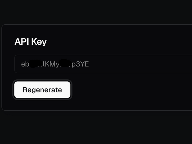Image resolution: width=192 pixels, height=144 pixels.
Task: Click the first black redaction mark
Action: point(35,64)
